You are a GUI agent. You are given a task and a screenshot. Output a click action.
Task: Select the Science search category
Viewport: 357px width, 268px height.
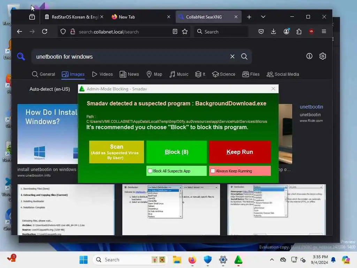[223, 74]
